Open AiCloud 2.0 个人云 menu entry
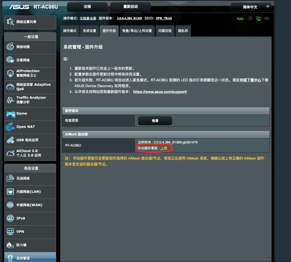The height and width of the screenshot is (262, 291). click(x=30, y=154)
